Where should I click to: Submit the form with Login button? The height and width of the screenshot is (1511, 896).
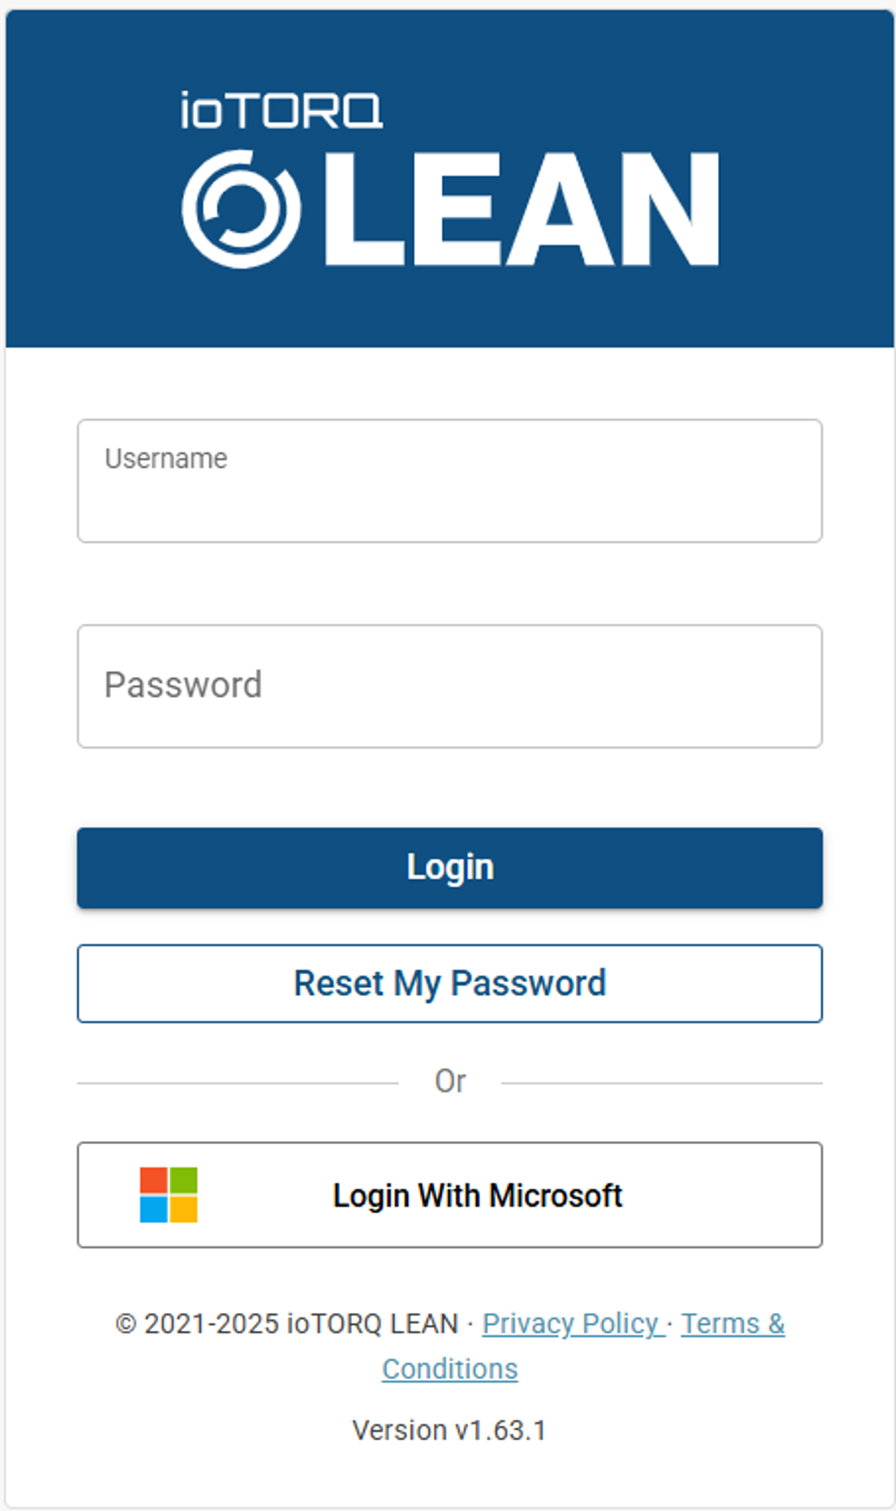click(x=449, y=867)
